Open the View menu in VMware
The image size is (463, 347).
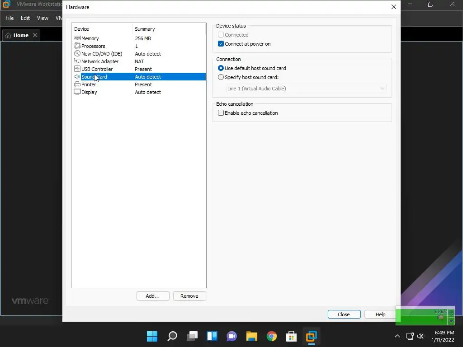click(x=43, y=18)
